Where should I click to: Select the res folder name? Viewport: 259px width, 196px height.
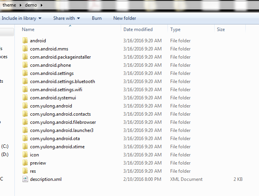coord(33,171)
